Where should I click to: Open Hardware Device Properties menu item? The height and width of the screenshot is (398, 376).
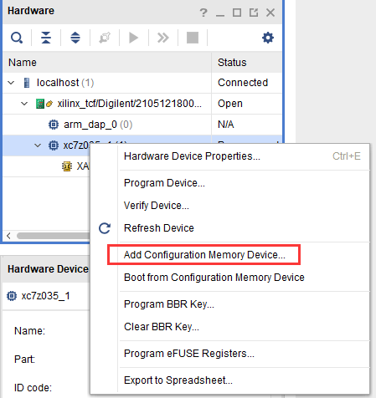tap(192, 156)
